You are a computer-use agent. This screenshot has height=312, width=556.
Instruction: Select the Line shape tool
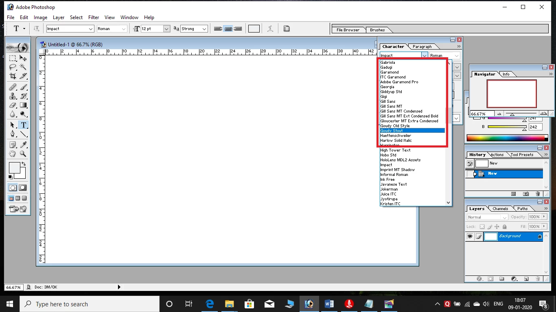[x=23, y=134]
